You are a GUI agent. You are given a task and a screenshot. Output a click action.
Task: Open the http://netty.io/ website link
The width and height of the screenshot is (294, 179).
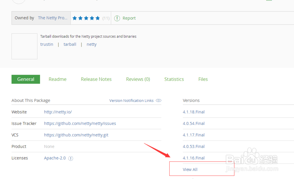click(x=58, y=112)
